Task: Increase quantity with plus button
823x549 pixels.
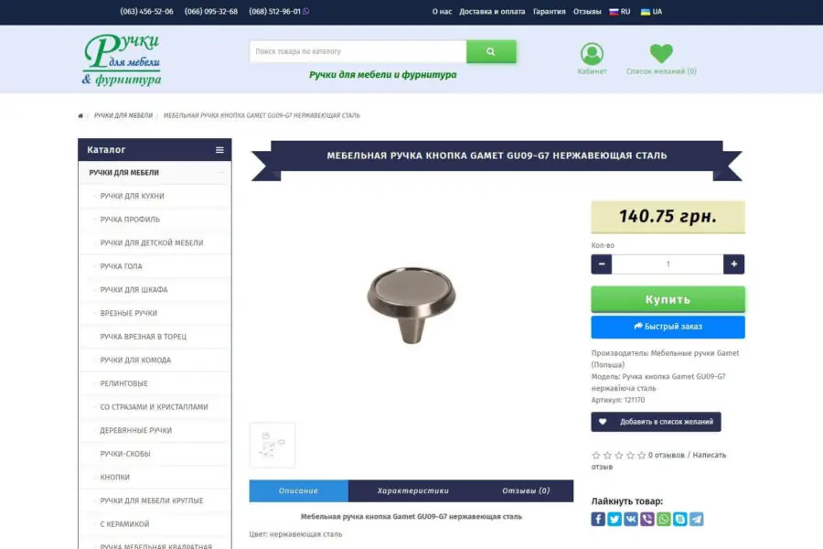Action: 733,264
